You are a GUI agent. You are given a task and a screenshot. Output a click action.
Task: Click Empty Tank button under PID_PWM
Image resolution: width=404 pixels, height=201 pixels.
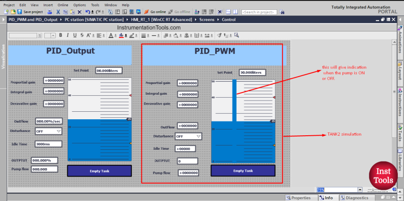coord(243,170)
